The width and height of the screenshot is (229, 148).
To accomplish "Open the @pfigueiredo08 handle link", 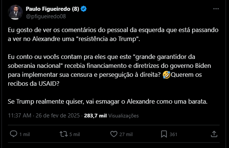I will click(46, 16).
